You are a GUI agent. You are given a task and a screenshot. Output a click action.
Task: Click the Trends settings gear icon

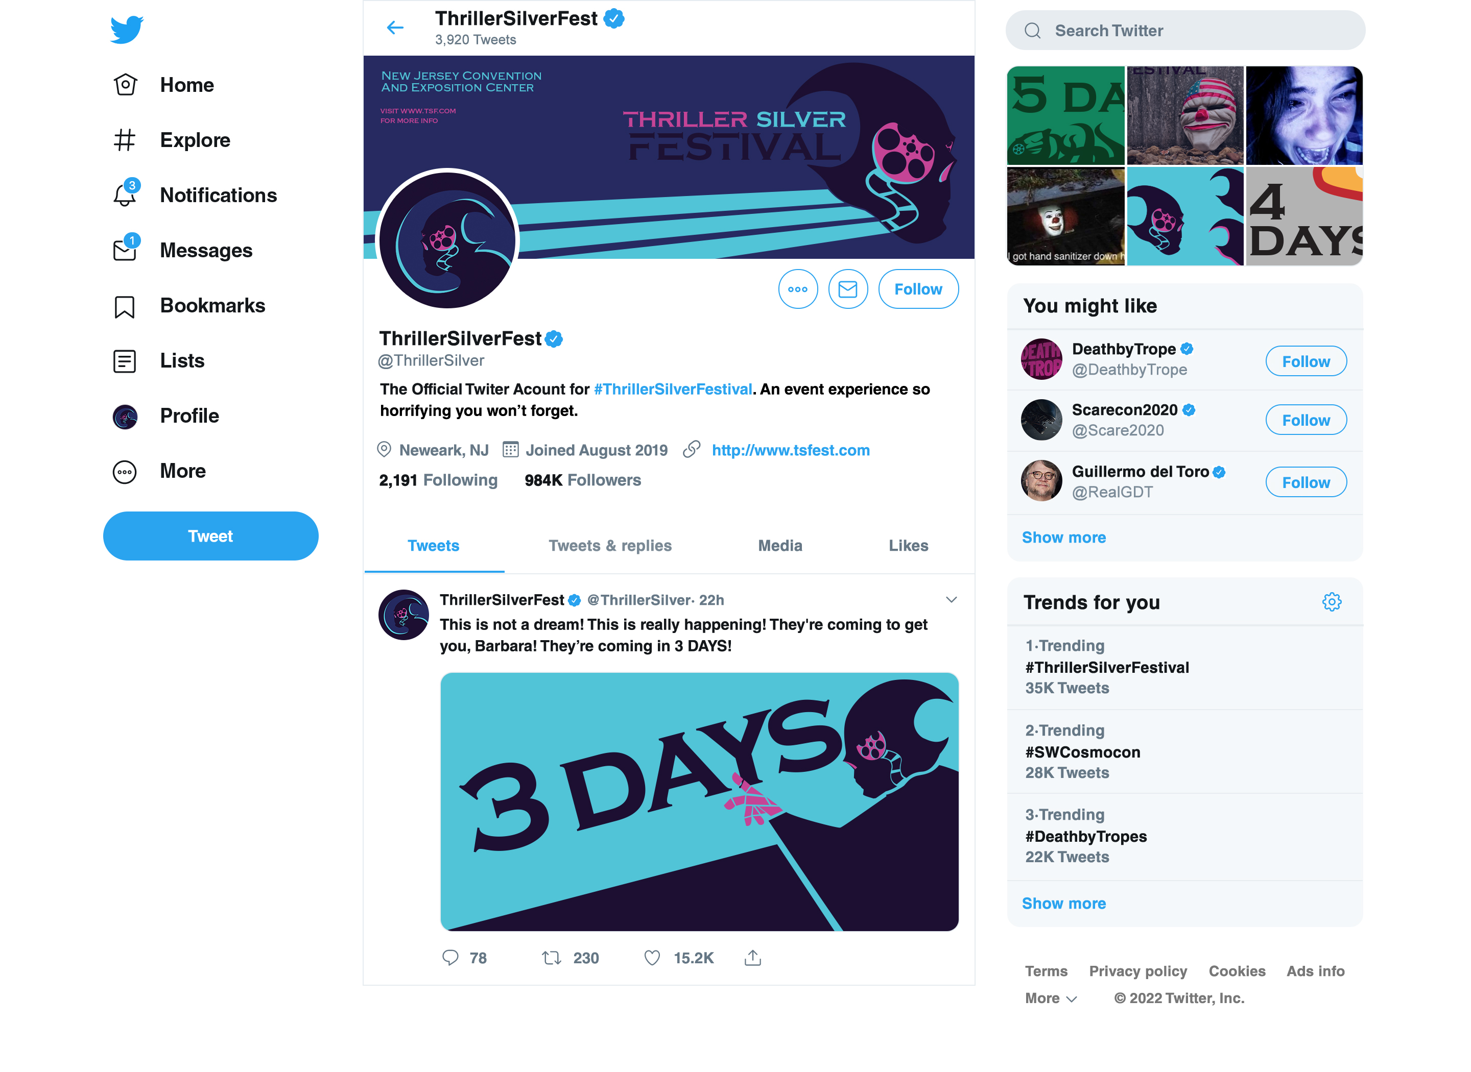[x=1331, y=602]
